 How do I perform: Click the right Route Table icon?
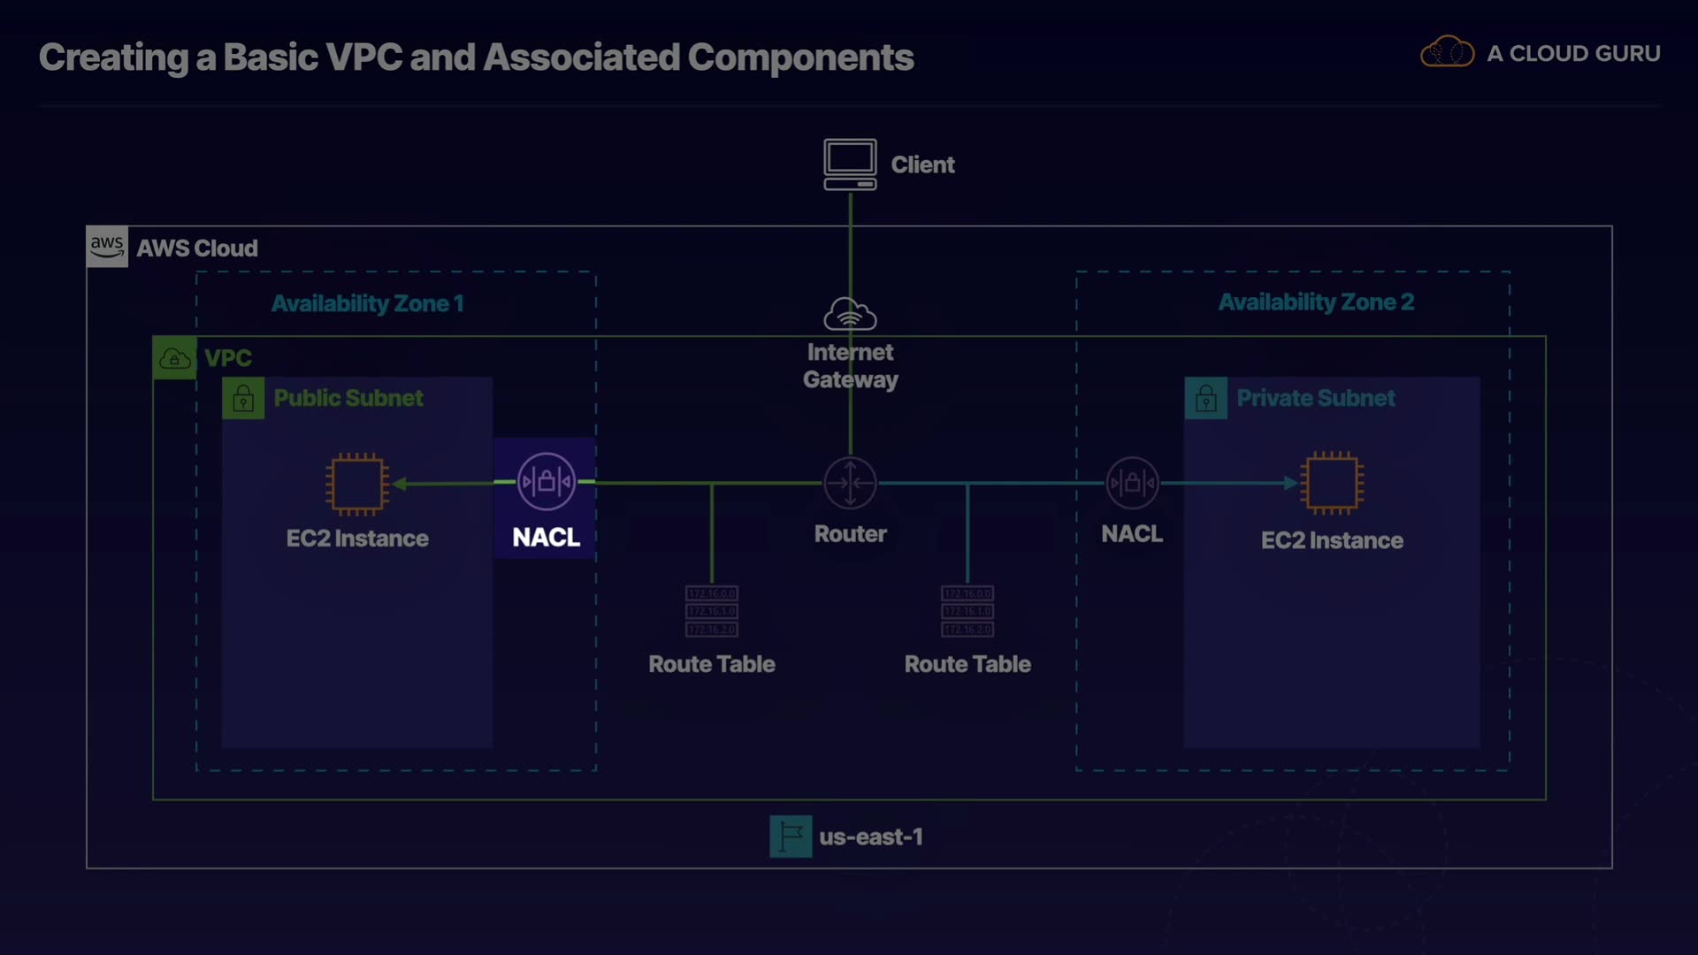(x=967, y=611)
